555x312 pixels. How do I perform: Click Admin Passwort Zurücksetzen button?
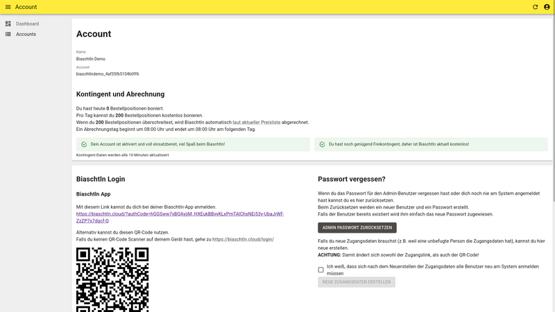coord(357,228)
